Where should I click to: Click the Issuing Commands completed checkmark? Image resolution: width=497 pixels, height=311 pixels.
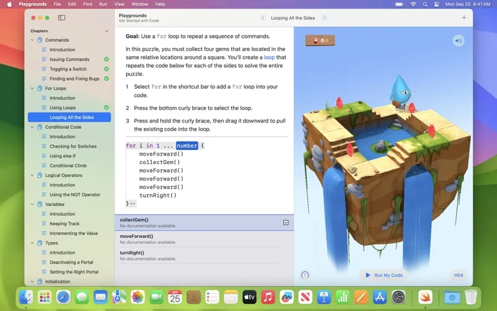point(106,59)
